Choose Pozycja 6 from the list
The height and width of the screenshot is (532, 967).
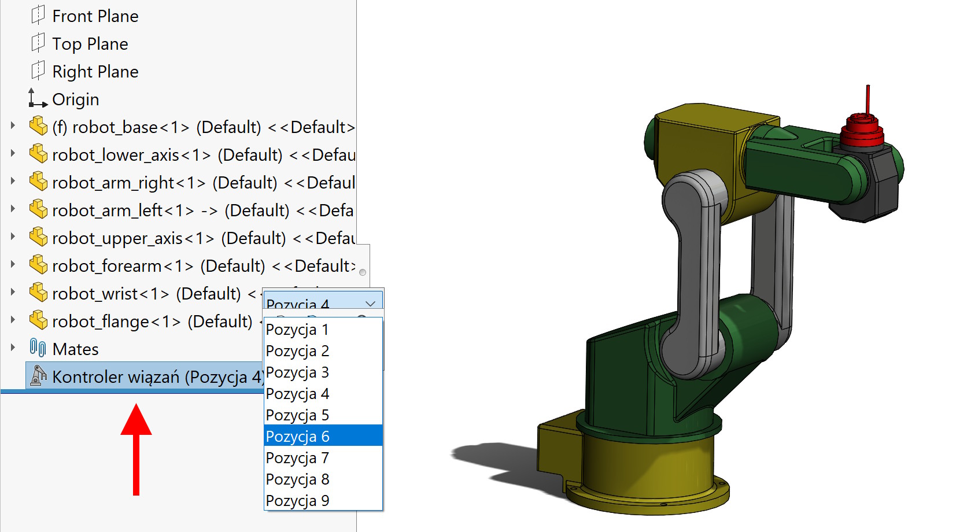click(322, 436)
